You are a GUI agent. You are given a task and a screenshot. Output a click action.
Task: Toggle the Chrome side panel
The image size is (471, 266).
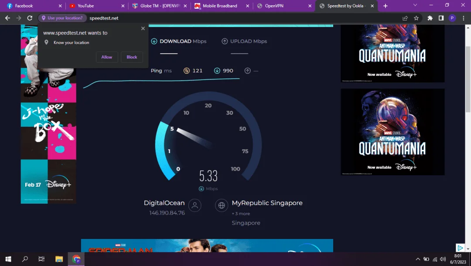click(441, 18)
